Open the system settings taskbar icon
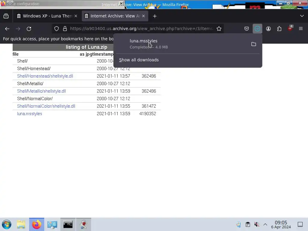This screenshot has height=231, width=308. pyautogui.click(x=52, y=224)
